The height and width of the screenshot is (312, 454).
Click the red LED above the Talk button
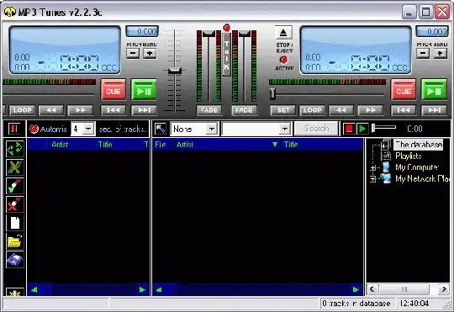(x=227, y=28)
